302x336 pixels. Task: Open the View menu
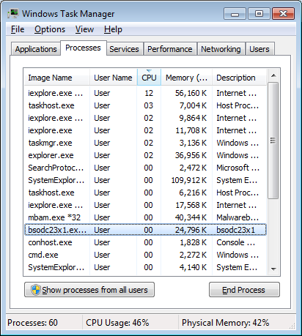point(84,29)
